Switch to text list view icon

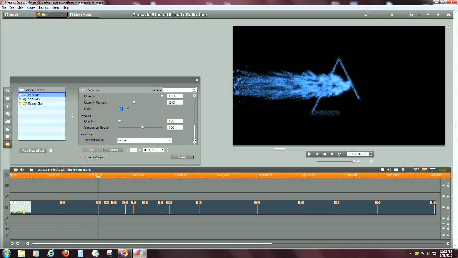[x=433, y=170]
